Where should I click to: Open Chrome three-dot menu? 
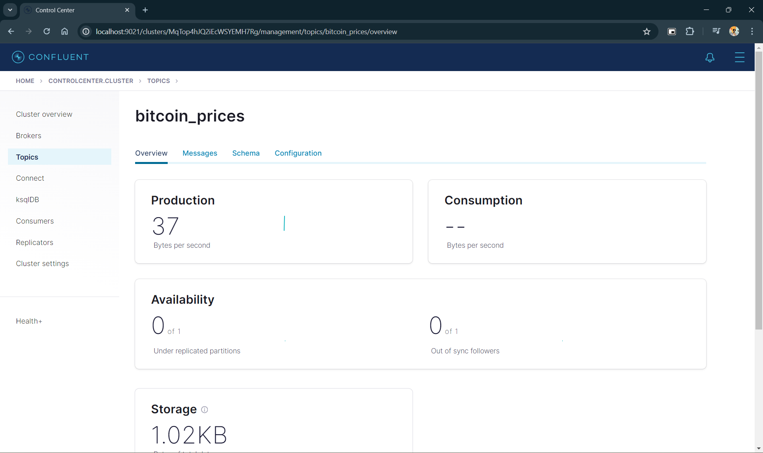[752, 31]
